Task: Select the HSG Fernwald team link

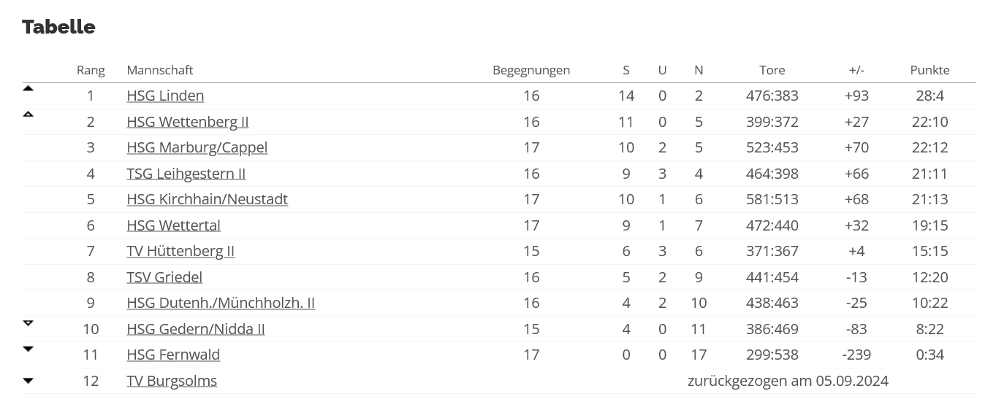Action: click(x=173, y=355)
